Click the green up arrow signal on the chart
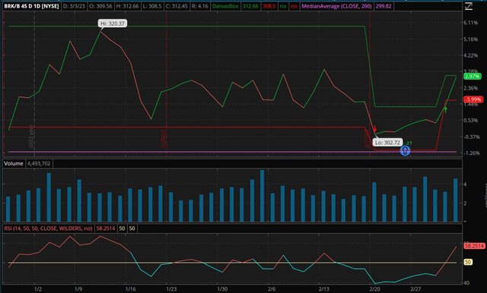This screenshot has height=293, width=487. pos(446,109)
